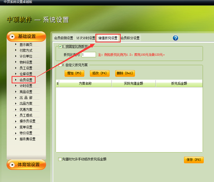Enable the 自定义折兑方案 checkbox
Screen dimensions: 214x182
click(60, 65)
